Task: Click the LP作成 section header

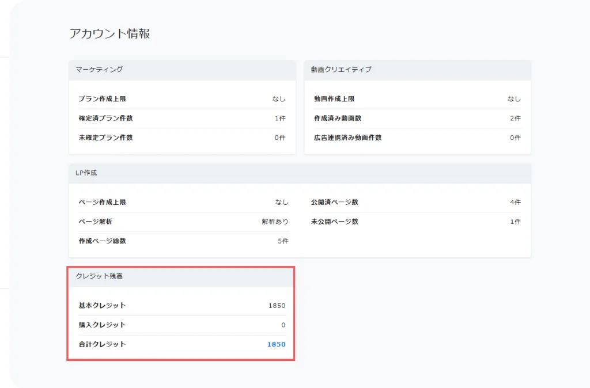Action: (x=86, y=173)
